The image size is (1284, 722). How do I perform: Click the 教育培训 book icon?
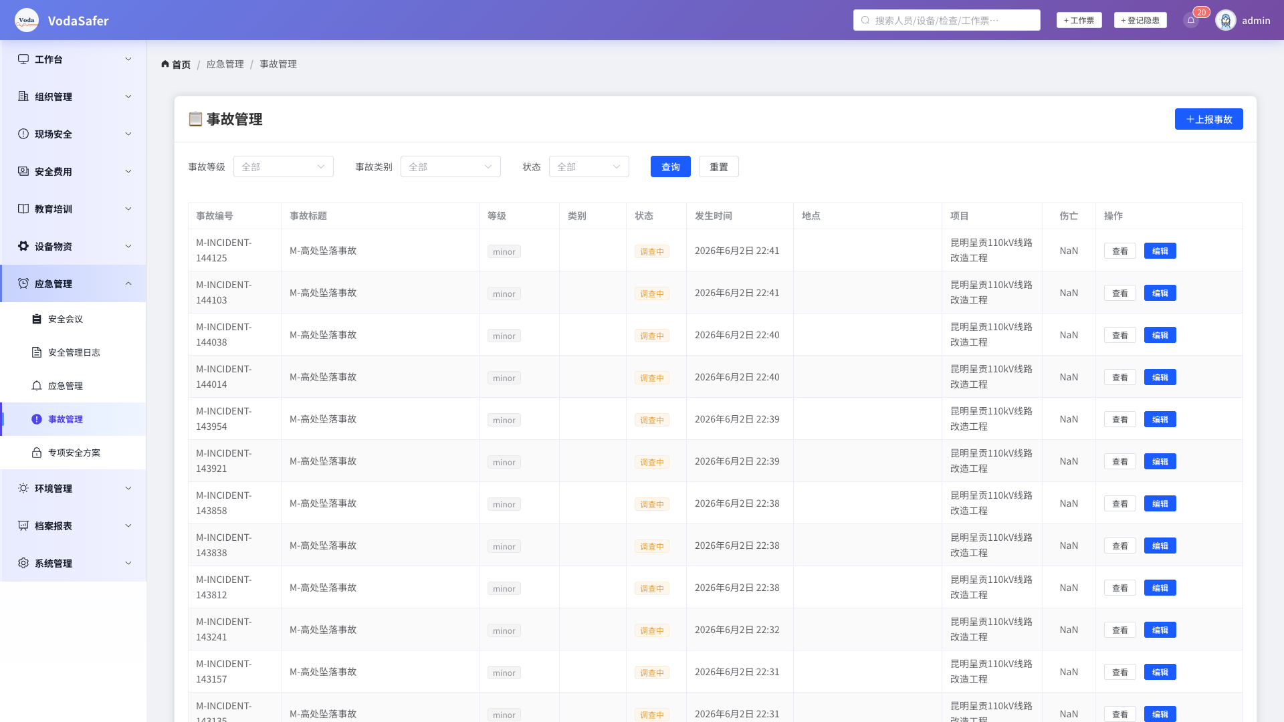click(23, 209)
